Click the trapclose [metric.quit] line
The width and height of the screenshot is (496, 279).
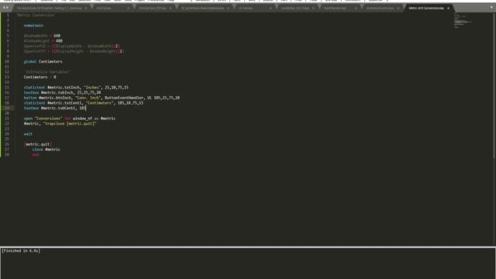point(60,124)
